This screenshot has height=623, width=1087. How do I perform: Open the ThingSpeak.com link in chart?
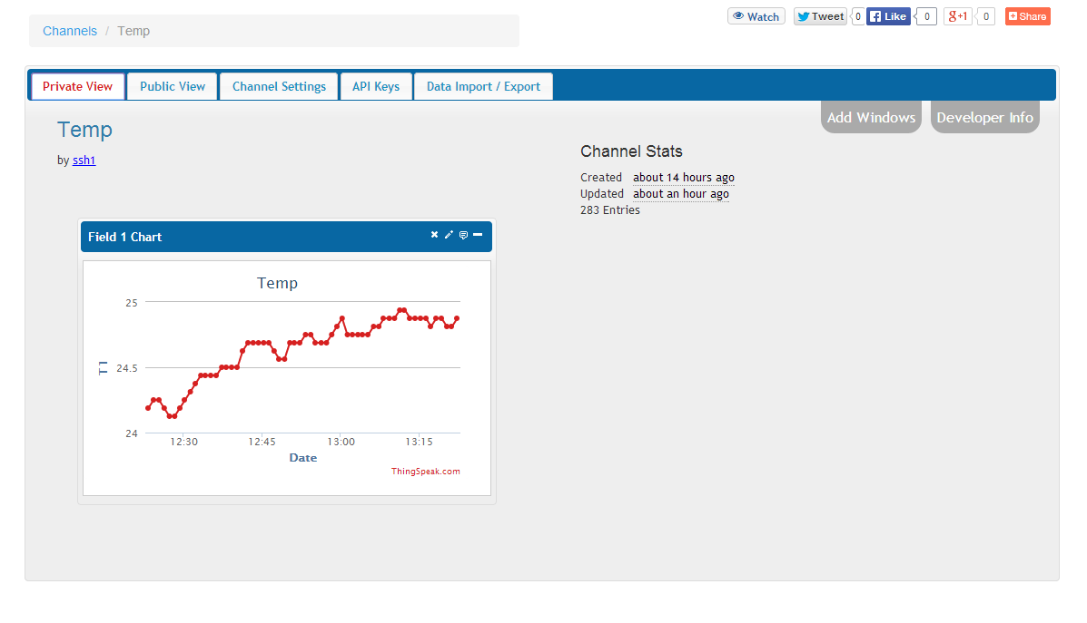426,472
